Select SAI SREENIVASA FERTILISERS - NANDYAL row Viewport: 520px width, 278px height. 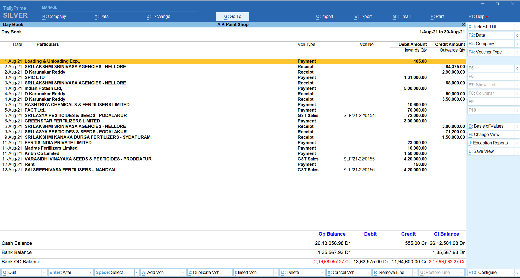tap(233, 170)
